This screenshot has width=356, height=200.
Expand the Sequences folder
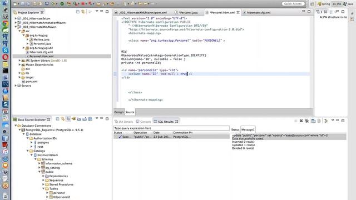43,180
